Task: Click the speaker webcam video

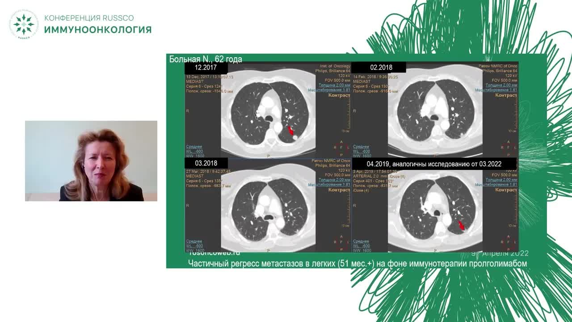Action: [x=91, y=161]
